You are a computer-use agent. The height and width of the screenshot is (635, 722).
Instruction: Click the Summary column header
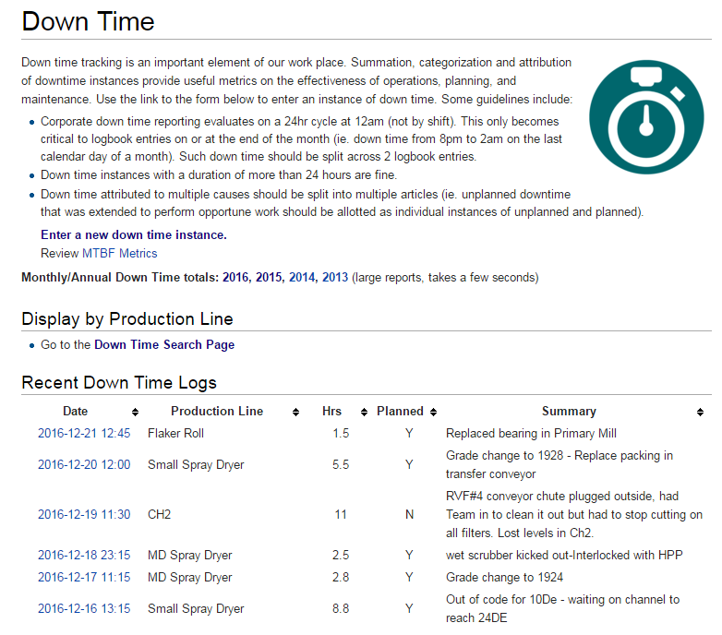coord(569,411)
